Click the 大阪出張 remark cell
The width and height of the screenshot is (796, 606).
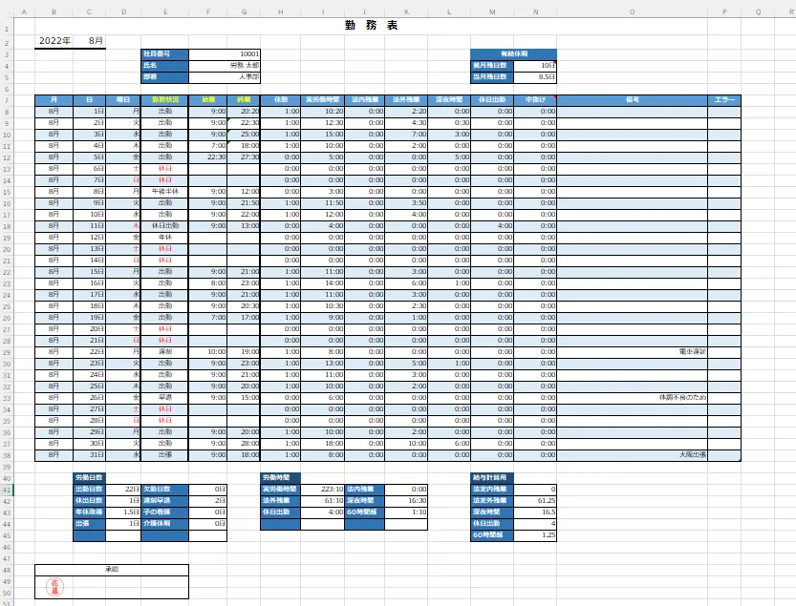(x=632, y=455)
